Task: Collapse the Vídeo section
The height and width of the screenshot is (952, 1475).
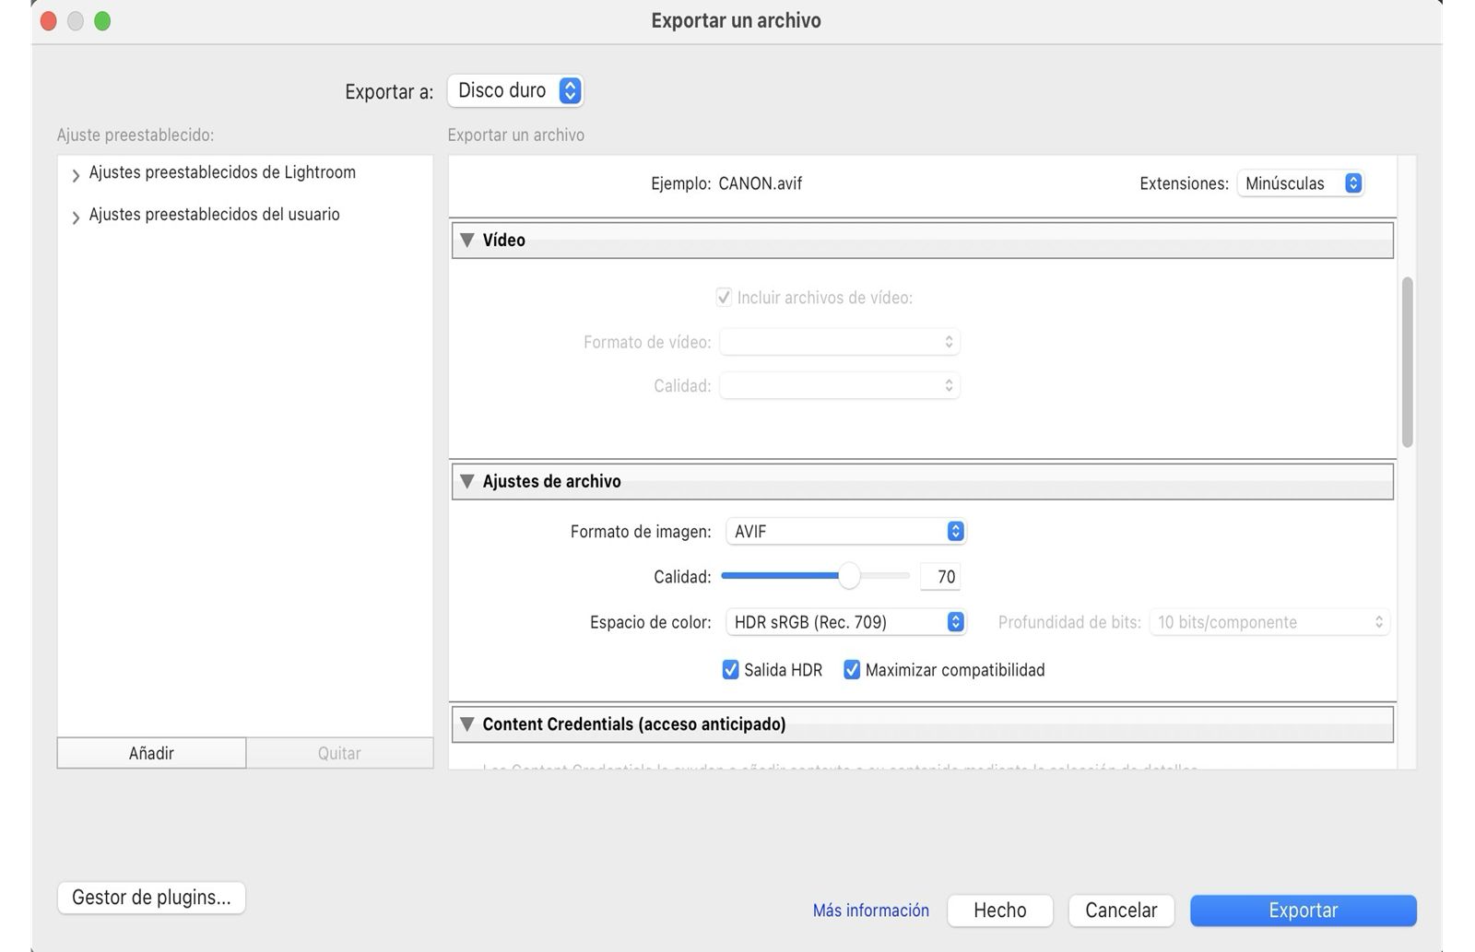Action: (468, 240)
